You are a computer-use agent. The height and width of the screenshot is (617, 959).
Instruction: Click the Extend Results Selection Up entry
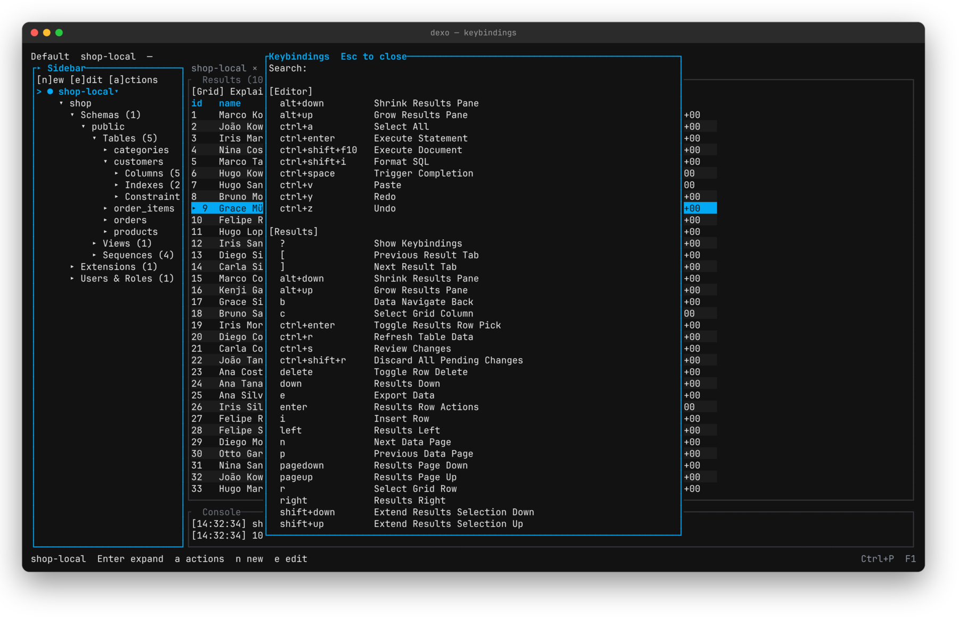[x=449, y=524]
